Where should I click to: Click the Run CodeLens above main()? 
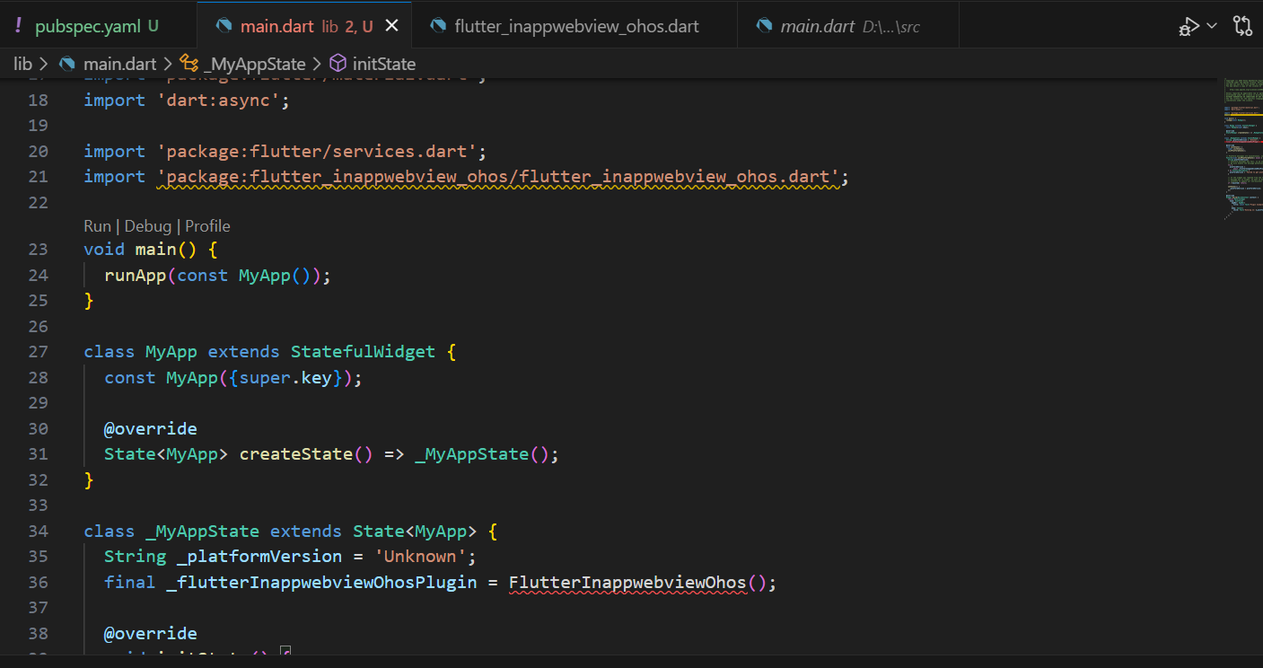point(97,226)
